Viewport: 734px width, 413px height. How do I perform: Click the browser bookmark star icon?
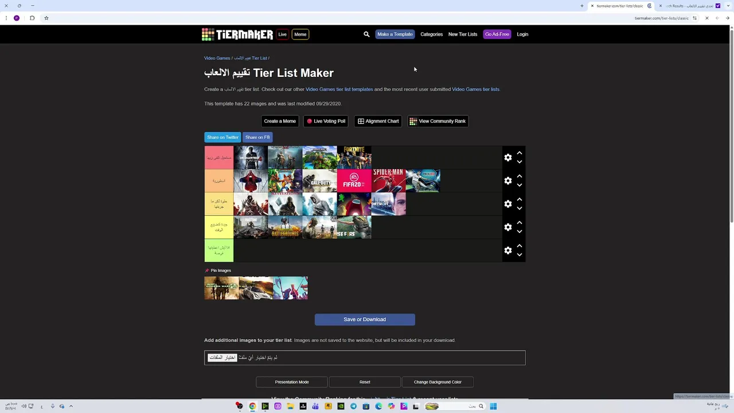pos(46,18)
